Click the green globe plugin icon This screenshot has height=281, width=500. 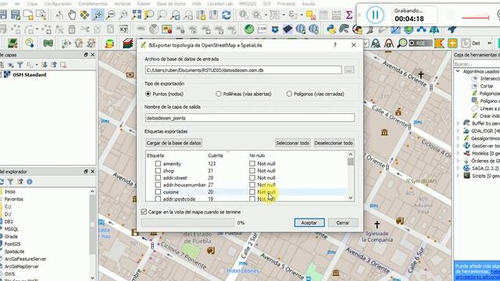pyautogui.click(x=249, y=30)
